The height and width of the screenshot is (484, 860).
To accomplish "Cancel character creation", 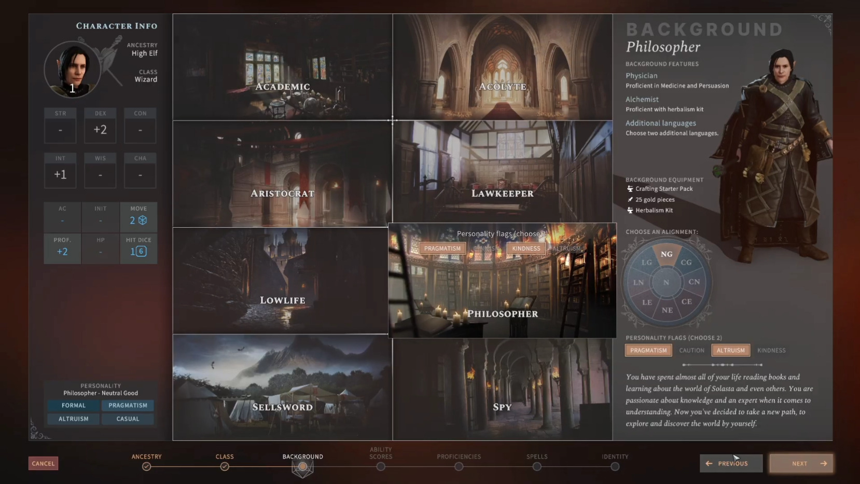I will [x=43, y=463].
